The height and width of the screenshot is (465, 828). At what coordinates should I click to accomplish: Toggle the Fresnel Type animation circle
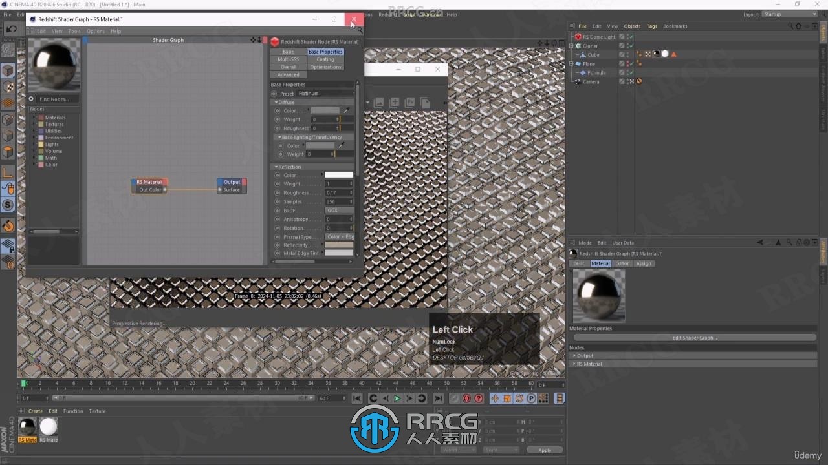tap(278, 237)
